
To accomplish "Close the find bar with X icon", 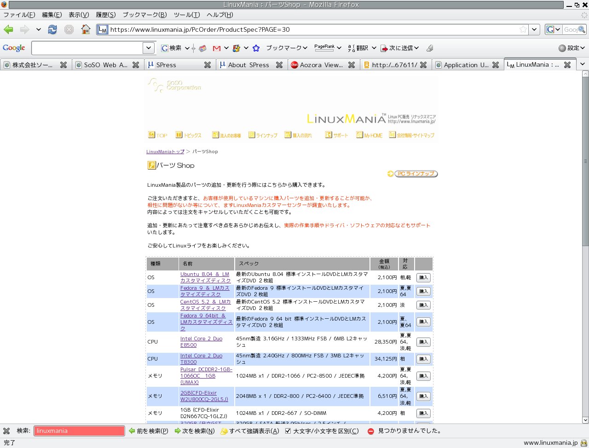I will coord(6,431).
